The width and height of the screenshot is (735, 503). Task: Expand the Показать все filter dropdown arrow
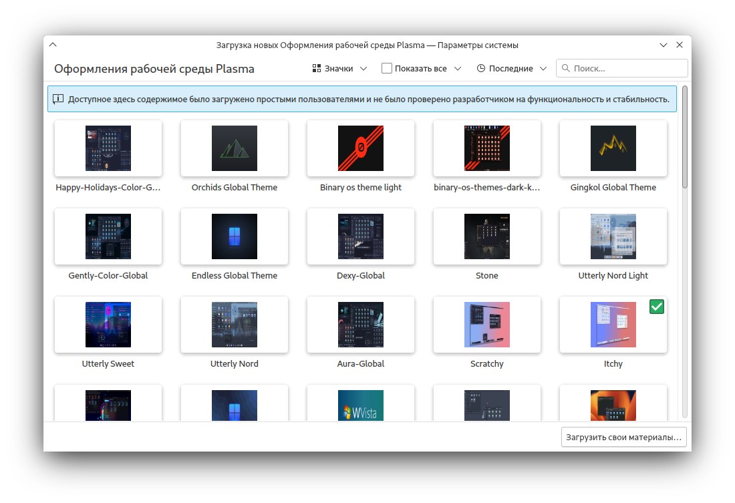458,68
